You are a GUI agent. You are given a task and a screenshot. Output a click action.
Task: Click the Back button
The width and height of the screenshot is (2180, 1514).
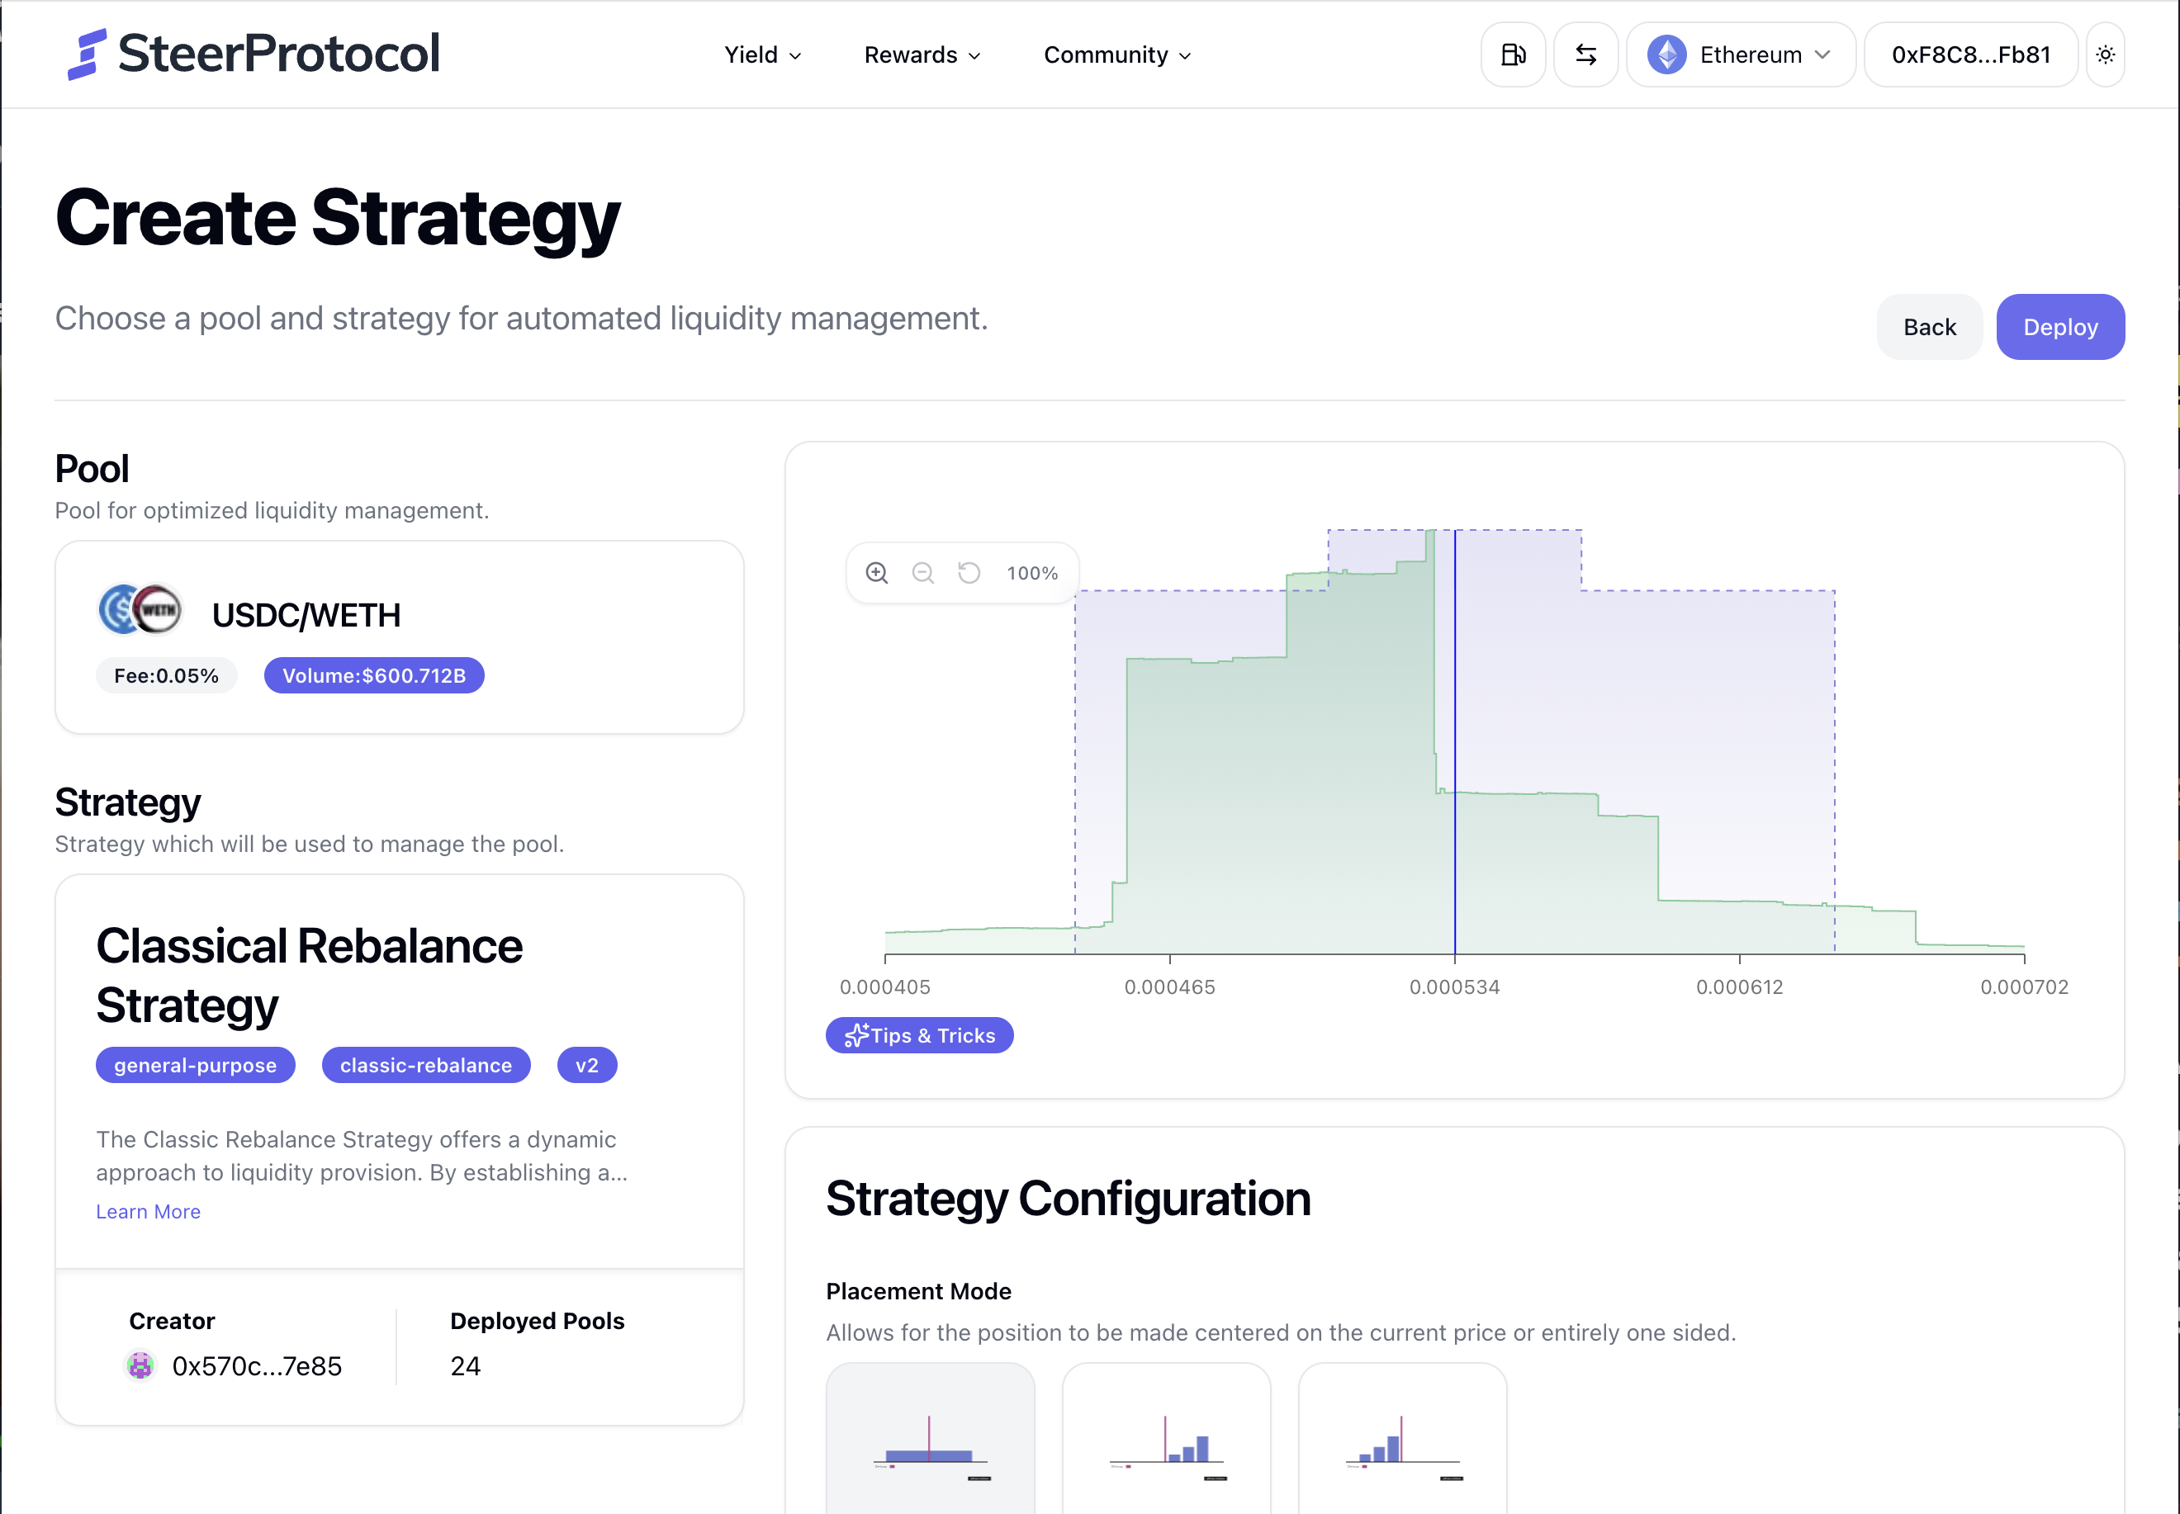1929,327
